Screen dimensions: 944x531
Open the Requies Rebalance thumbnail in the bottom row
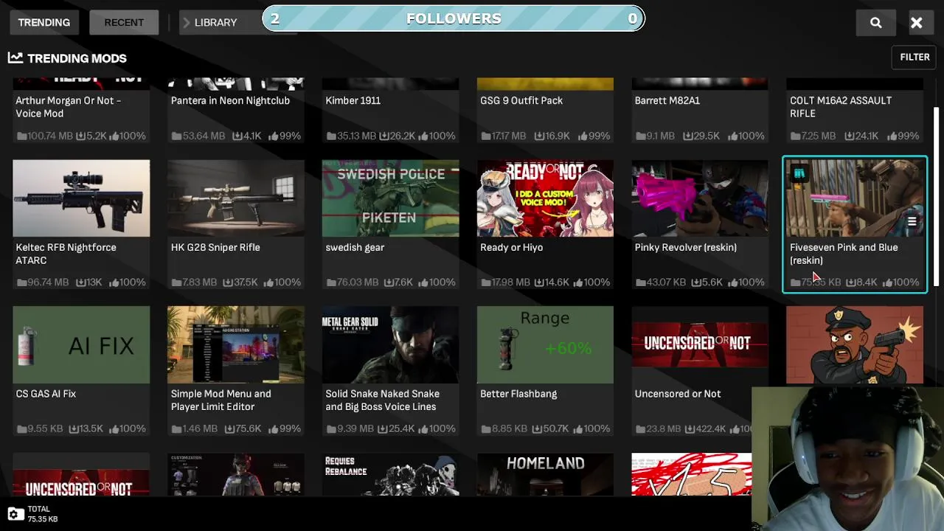(390, 474)
